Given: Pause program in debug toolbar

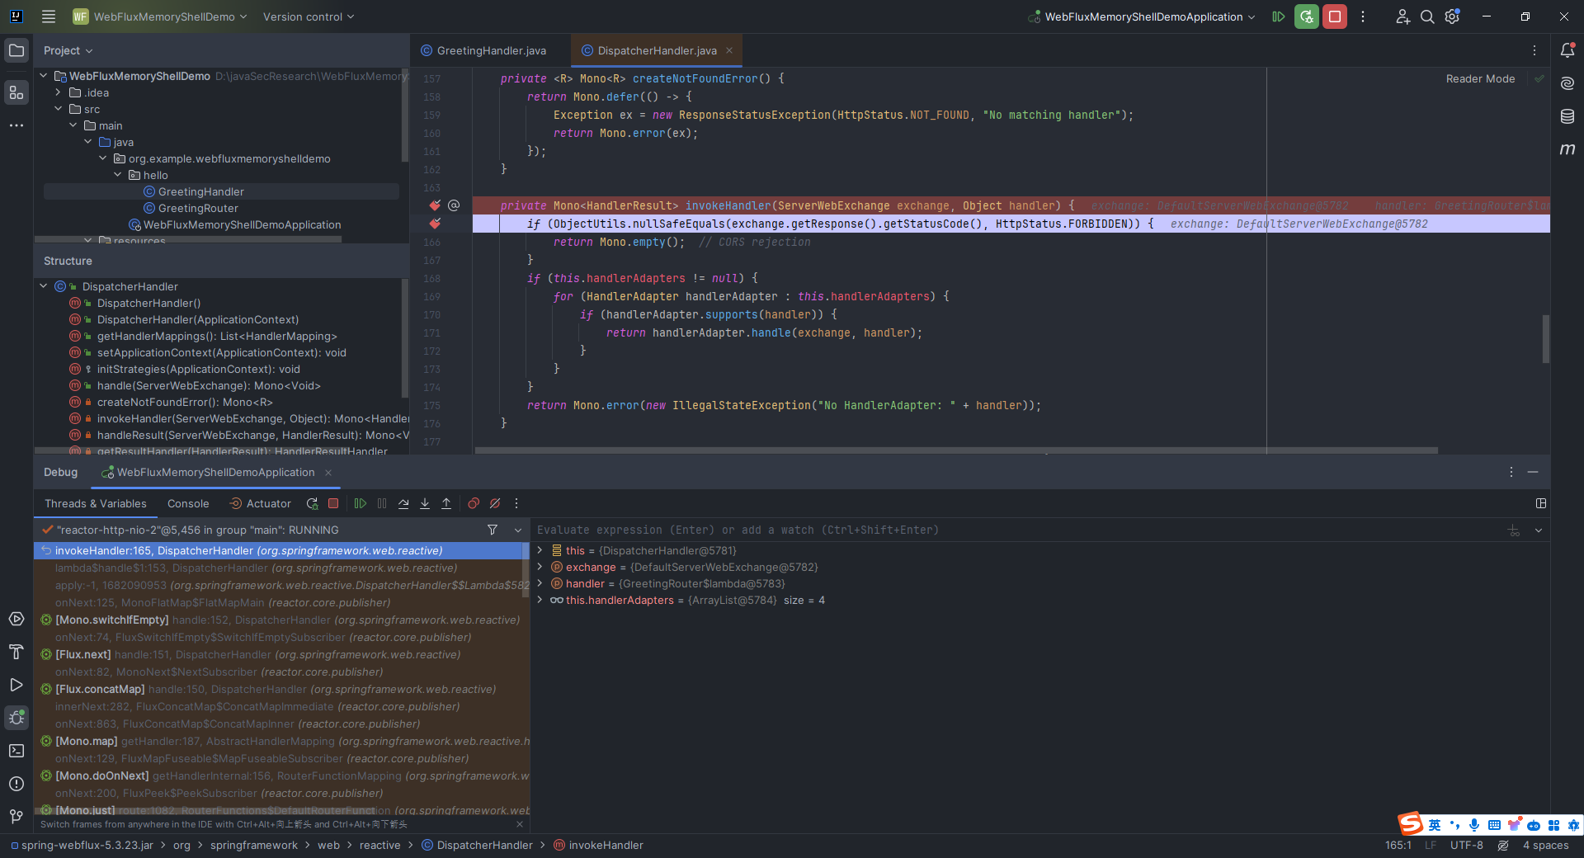Looking at the screenshot, I should coord(382,503).
